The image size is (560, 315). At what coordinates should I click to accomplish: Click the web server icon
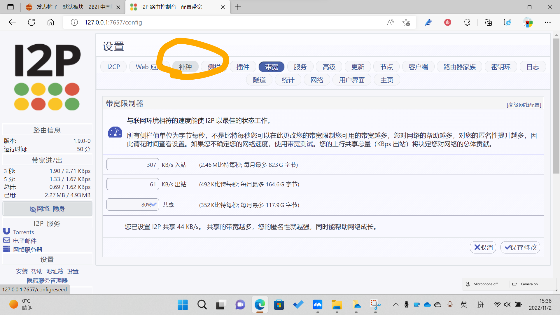(x=7, y=249)
